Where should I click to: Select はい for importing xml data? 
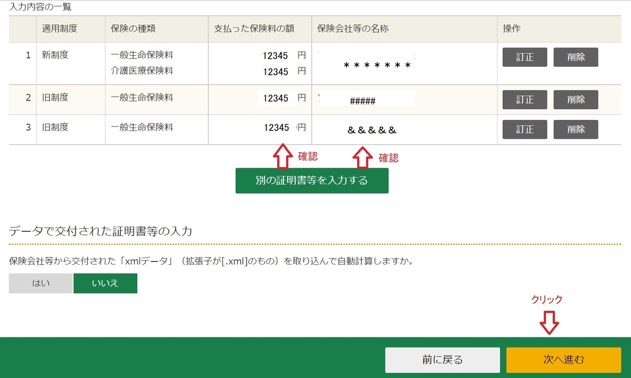(x=40, y=283)
